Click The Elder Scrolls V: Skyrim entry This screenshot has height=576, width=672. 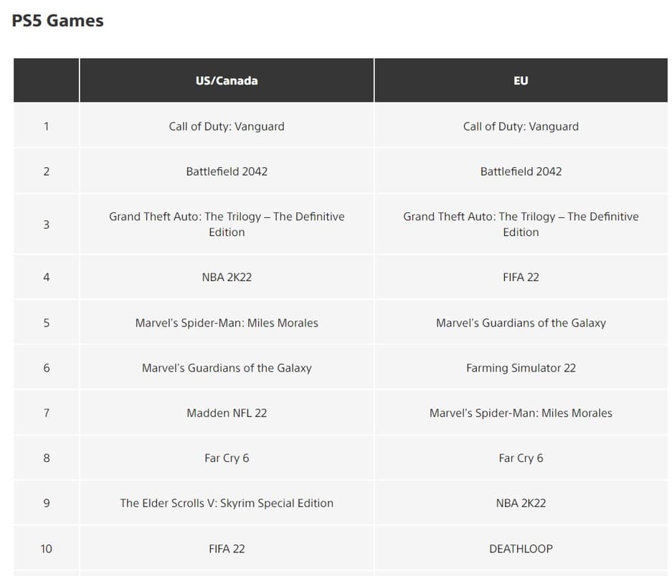pos(227,504)
